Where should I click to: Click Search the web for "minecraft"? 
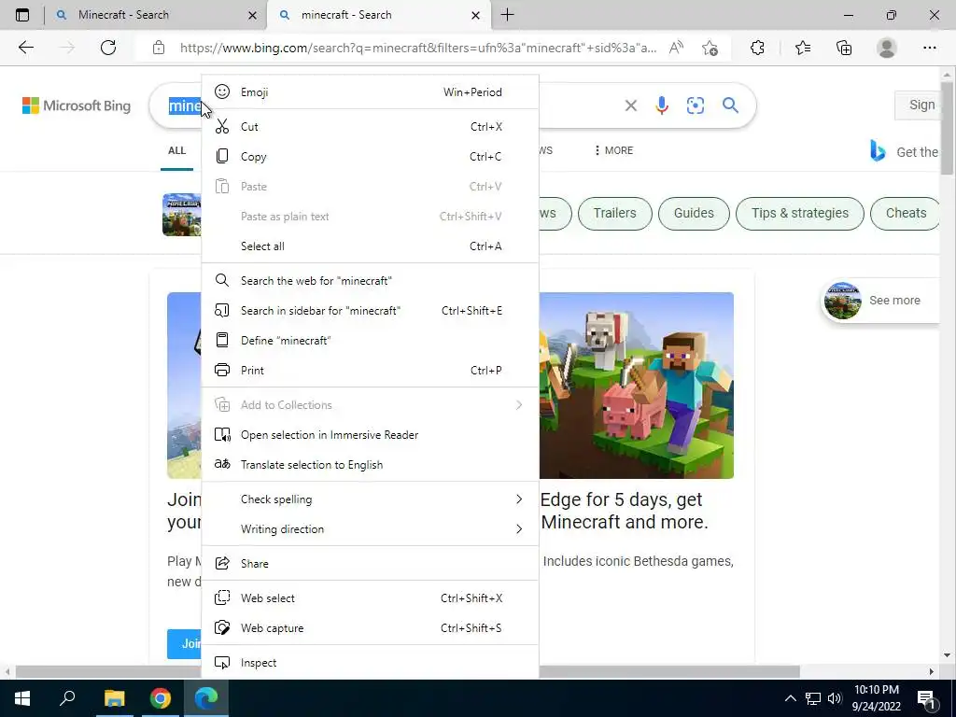coord(370,280)
